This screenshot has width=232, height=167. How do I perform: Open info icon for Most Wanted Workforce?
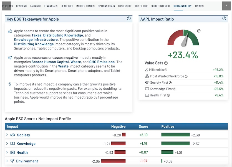(186, 76)
